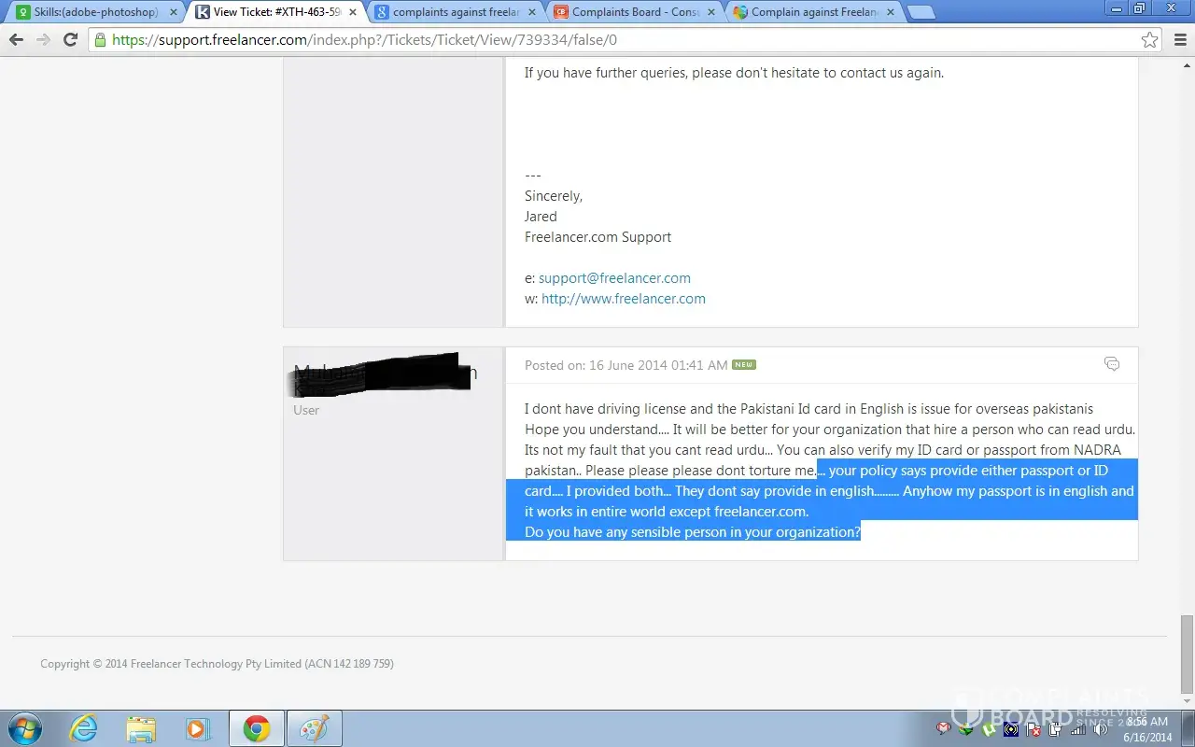Bookmark this page with the star icon

(x=1149, y=40)
